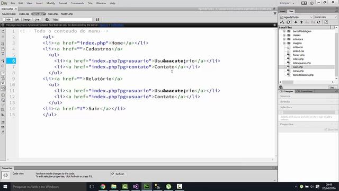Switch to Live view
This screenshot has width=339, height=191.
coord(37,20)
